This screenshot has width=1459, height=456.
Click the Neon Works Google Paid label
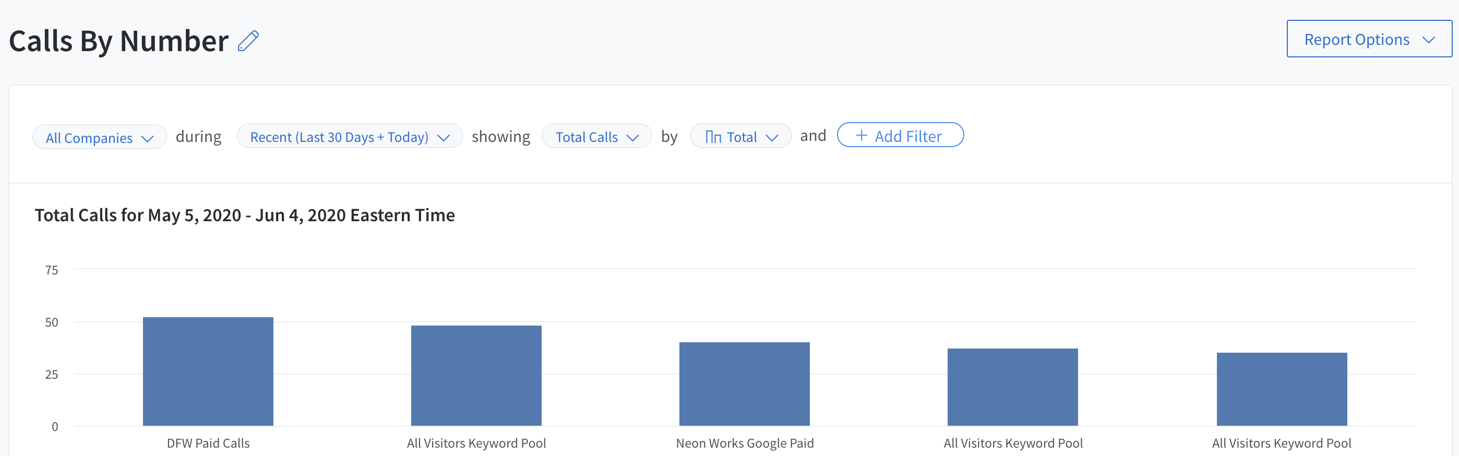pyautogui.click(x=745, y=443)
